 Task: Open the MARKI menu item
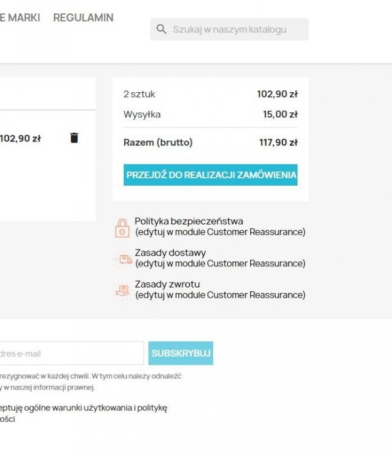[x=20, y=18]
